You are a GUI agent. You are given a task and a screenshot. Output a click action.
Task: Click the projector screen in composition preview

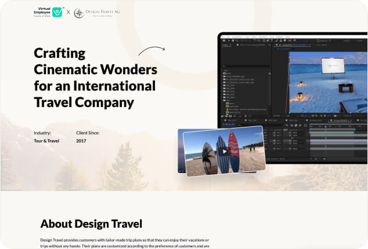coord(333,65)
